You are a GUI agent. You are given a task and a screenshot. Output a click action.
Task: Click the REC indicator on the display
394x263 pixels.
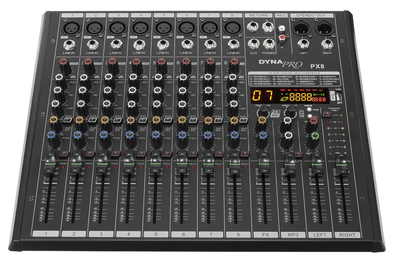pos(302,90)
